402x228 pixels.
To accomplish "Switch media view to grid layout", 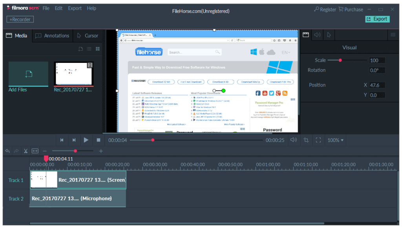I will point(98,49).
